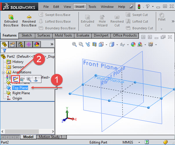Switch to Surfaces tab
175x145 pixels.
44,35
